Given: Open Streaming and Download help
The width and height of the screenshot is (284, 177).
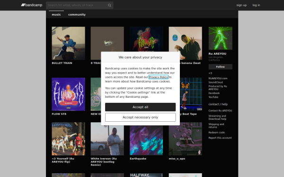Looking at the screenshot, I should tap(217, 118).
